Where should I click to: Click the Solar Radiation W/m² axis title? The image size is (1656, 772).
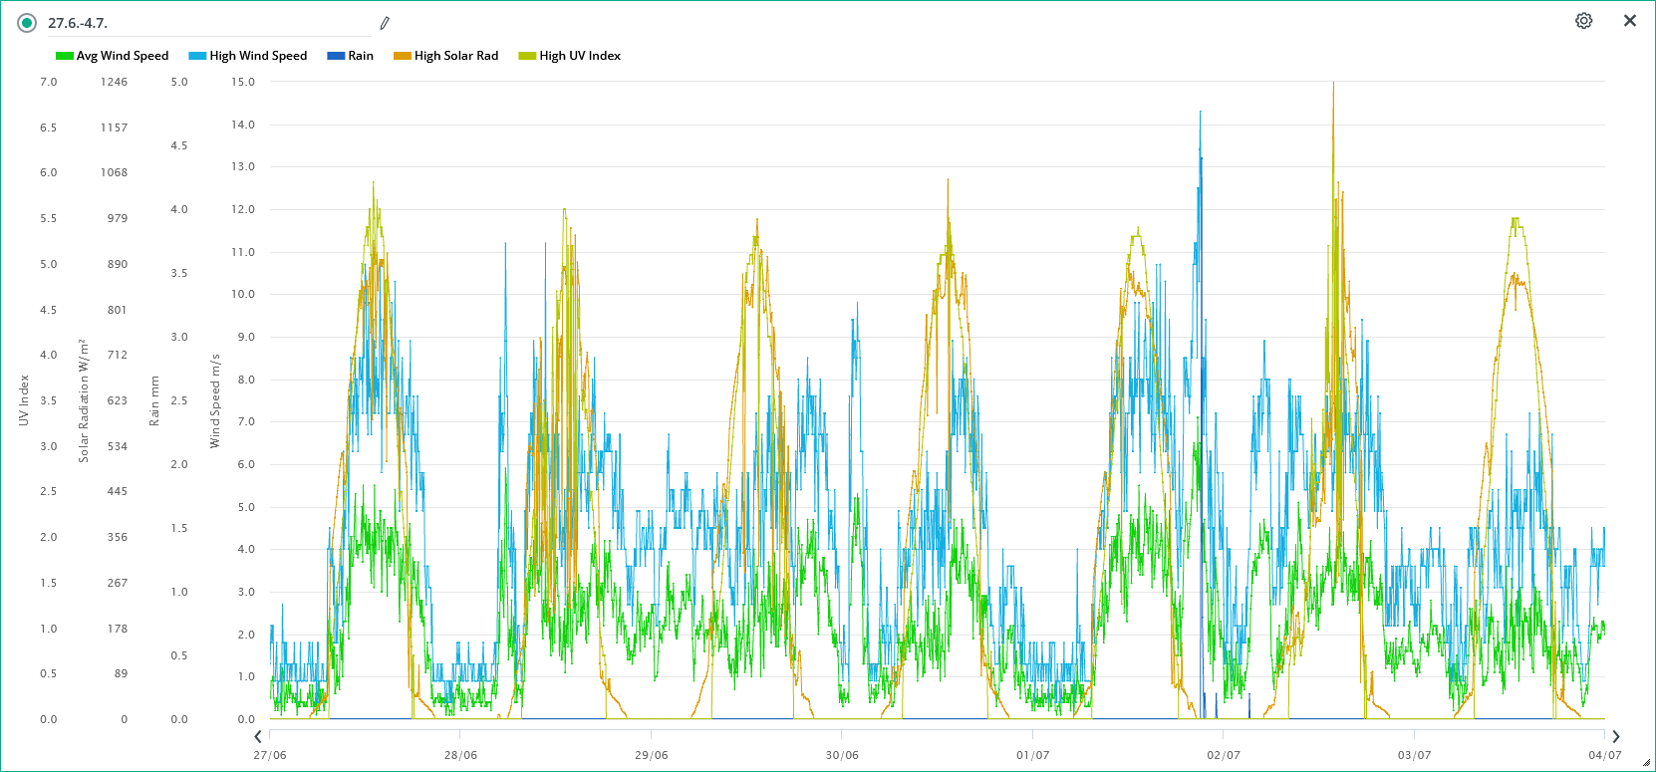[x=84, y=400]
